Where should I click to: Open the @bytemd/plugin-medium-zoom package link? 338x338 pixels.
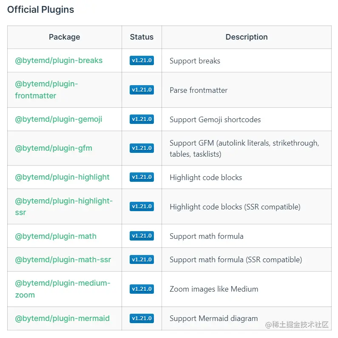[x=62, y=284]
